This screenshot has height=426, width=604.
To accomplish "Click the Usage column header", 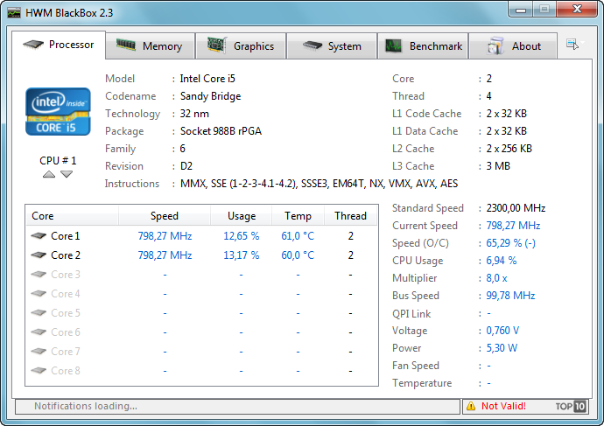I will (x=242, y=215).
